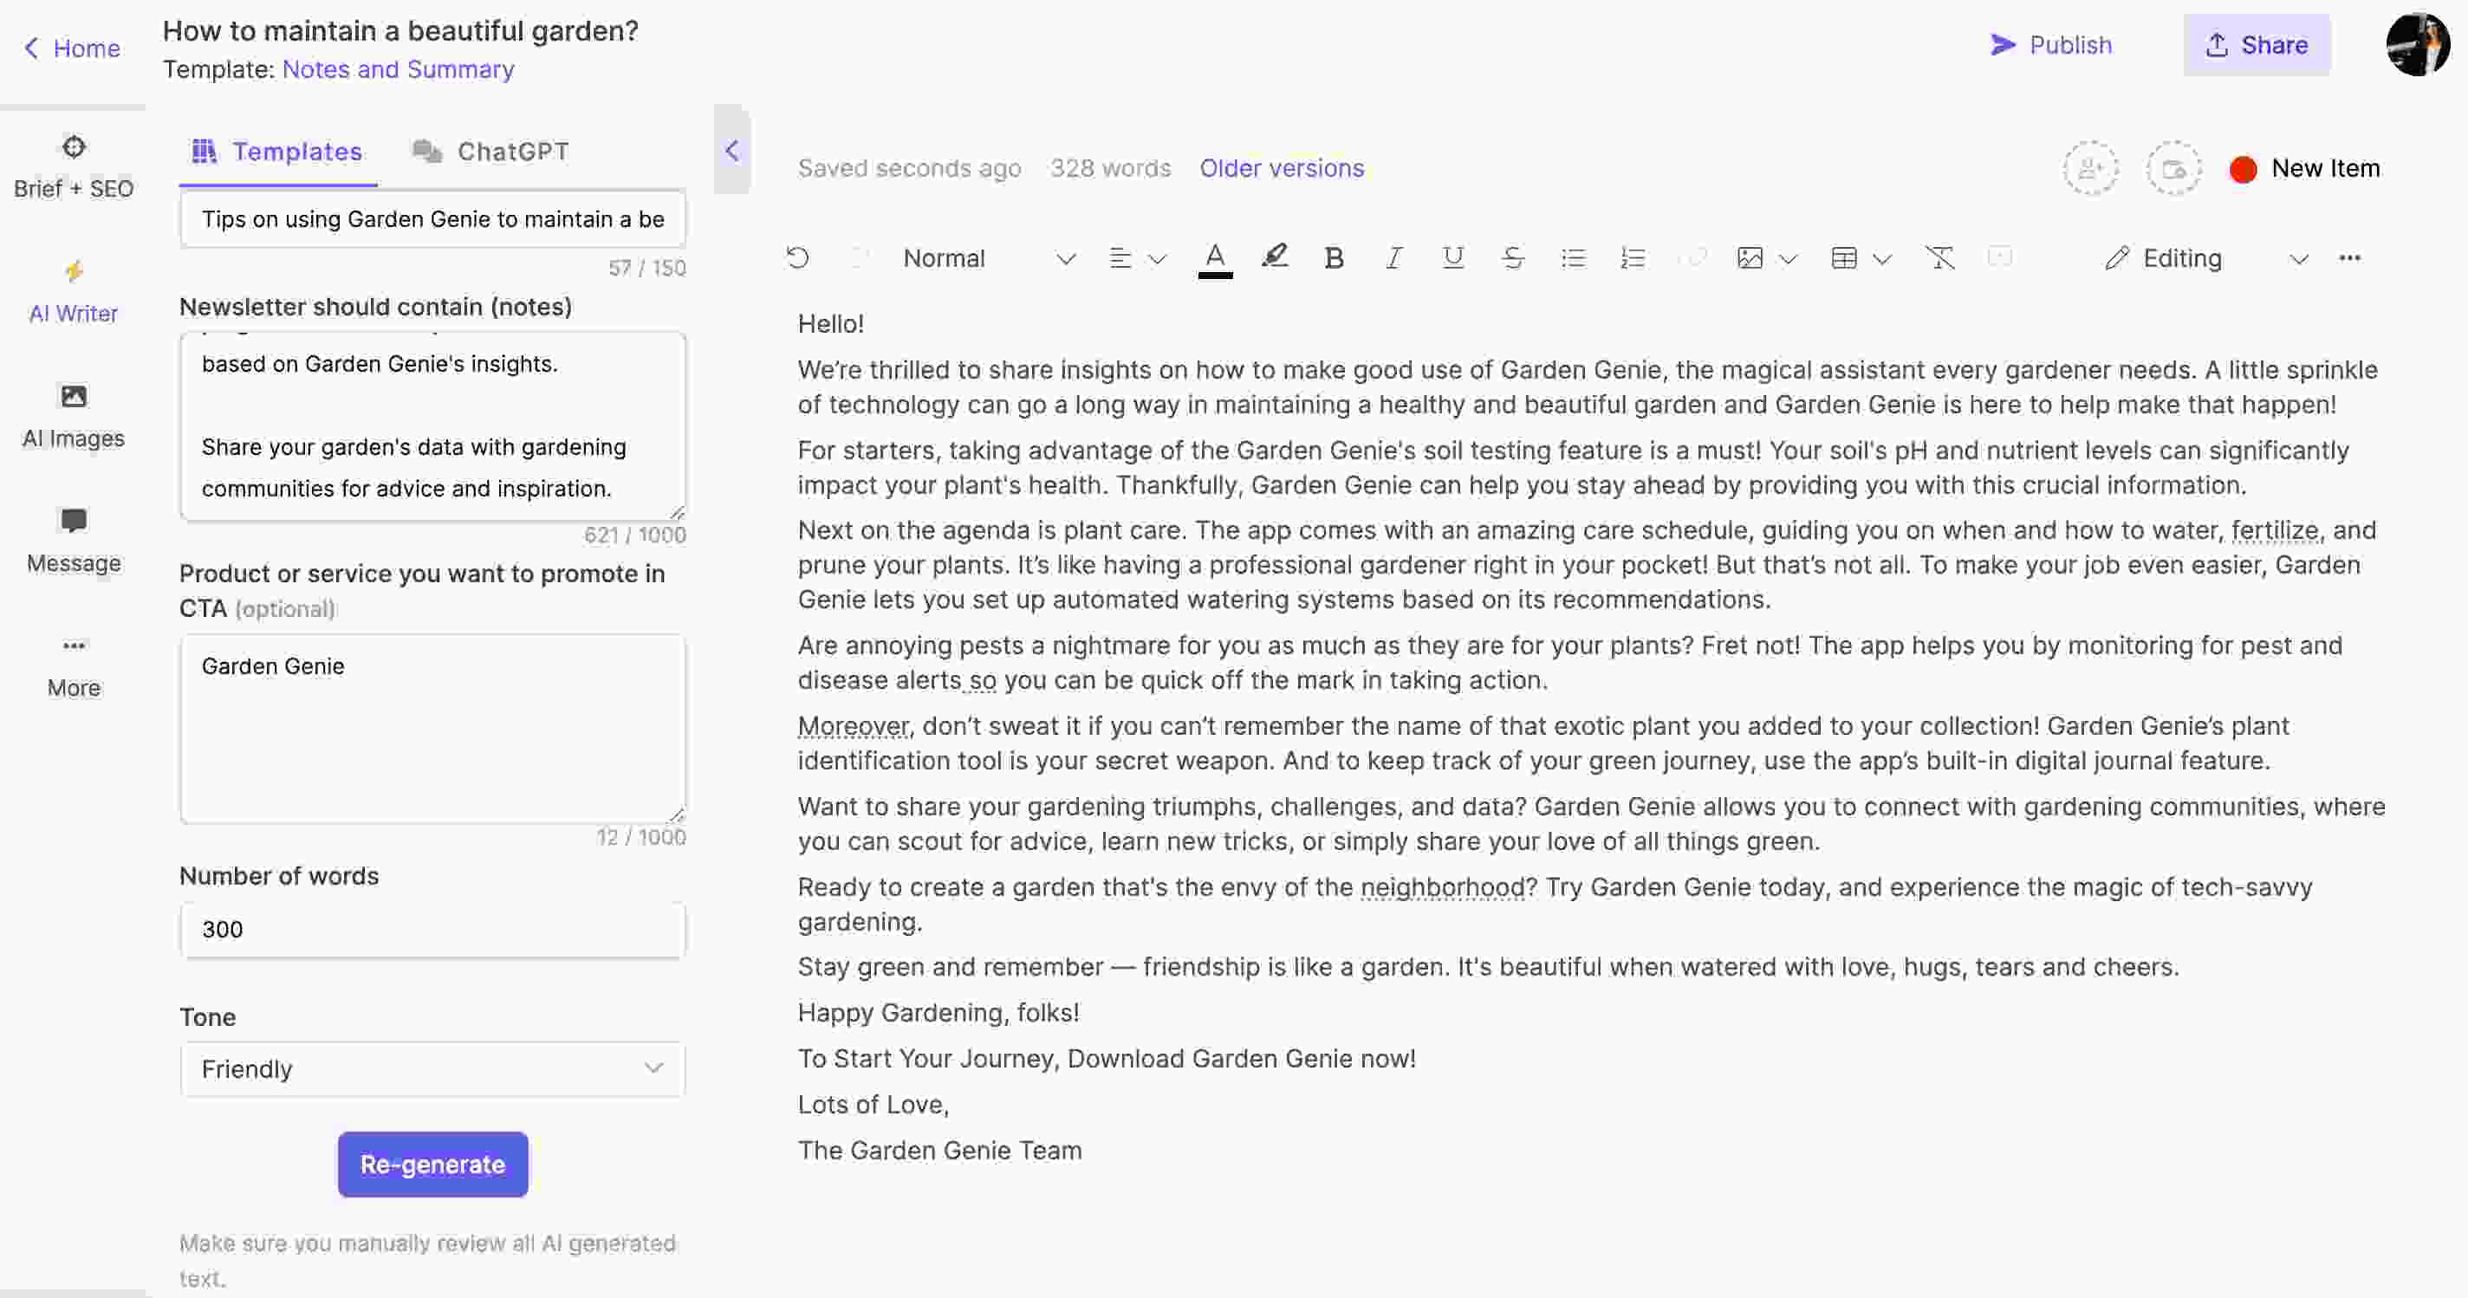
Task: Switch to the ChatGPT tab
Action: tap(512, 148)
